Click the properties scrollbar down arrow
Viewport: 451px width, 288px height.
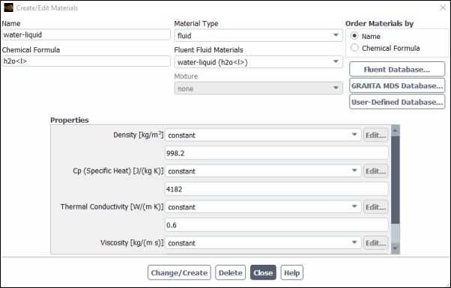click(396, 248)
